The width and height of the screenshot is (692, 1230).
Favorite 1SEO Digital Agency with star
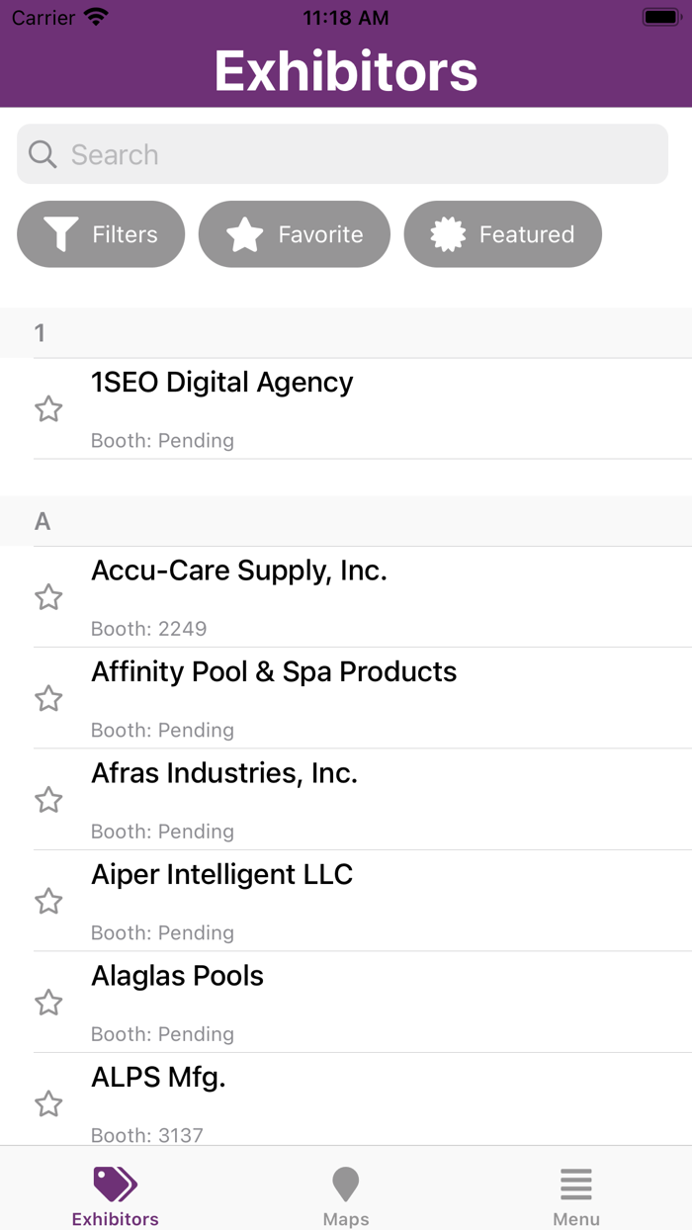pyautogui.click(x=48, y=408)
